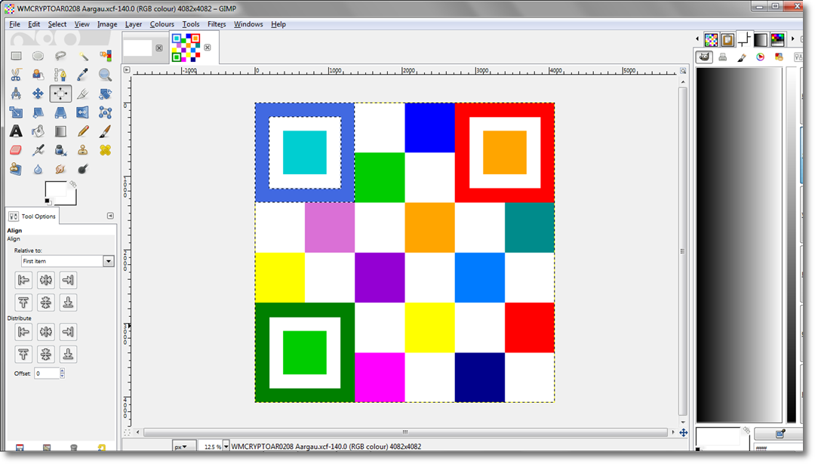Open the 'Relative to: First item' dropdown
The width and height of the screenshot is (815, 464).
tap(67, 261)
